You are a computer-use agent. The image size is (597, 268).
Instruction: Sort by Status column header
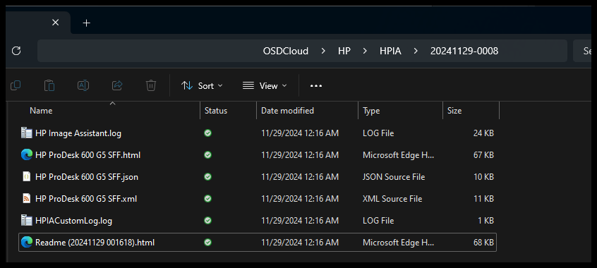point(216,111)
